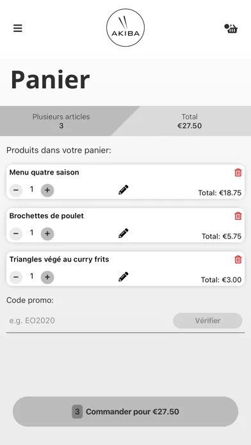Click the Code promo input field
The image size is (251, 445).
click(88, 321)
